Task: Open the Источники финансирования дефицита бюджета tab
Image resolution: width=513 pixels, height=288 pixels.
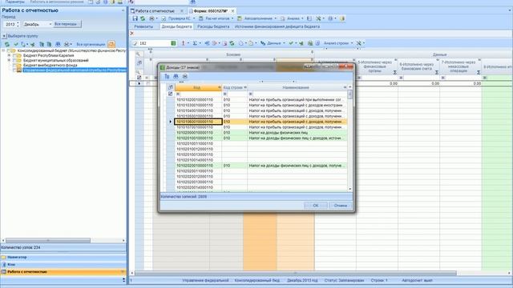Action: pyautogui.click(x=277, y=26)
